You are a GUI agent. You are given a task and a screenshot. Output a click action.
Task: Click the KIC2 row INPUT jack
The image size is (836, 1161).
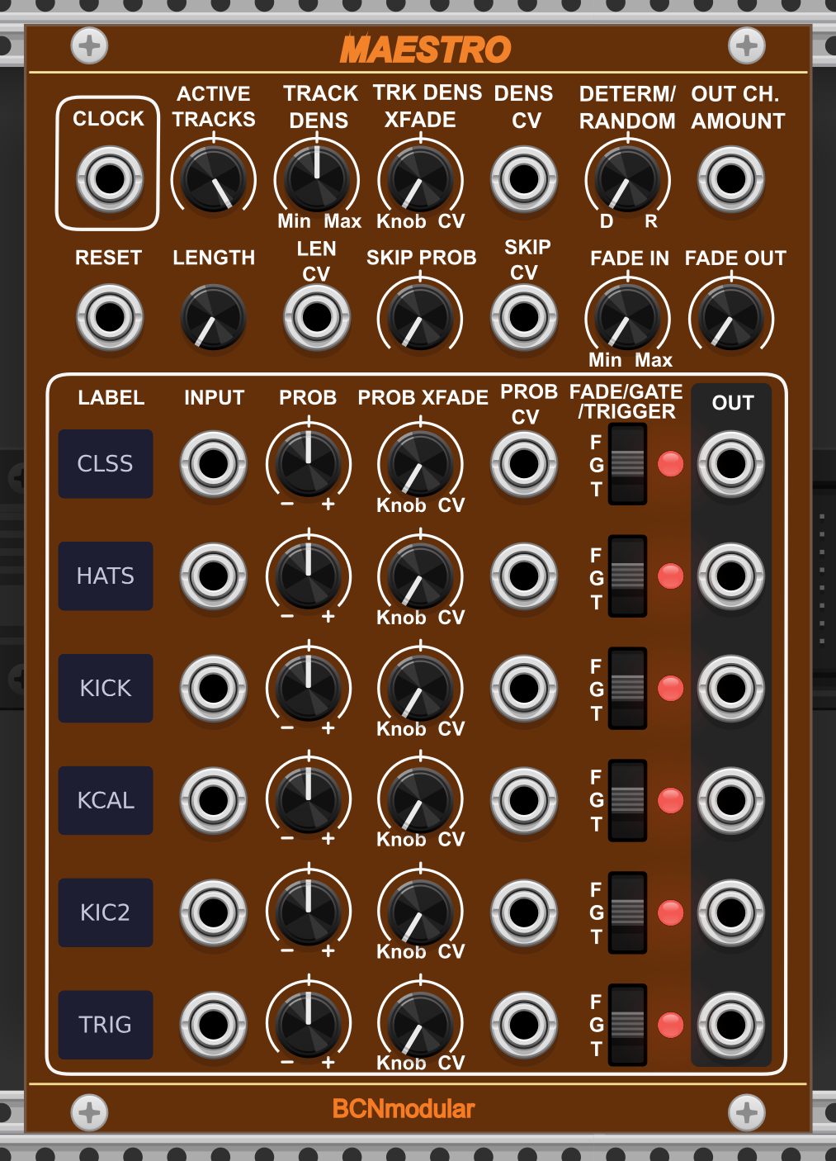[214, 912]
